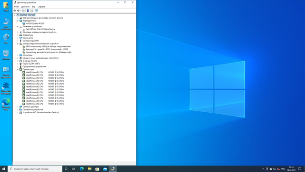Select Контроллер дискового пространства (Майкрософт)
Screen dimensions: 305x172
[49, 52]
